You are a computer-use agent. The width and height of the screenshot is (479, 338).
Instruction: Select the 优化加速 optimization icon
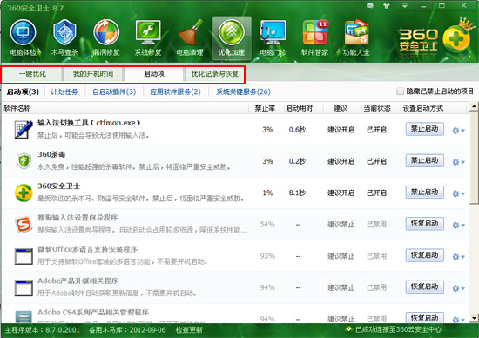click(232, 37)
